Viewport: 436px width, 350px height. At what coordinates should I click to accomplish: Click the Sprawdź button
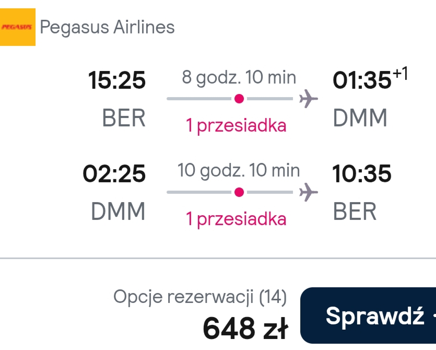(x=368, y=316)
